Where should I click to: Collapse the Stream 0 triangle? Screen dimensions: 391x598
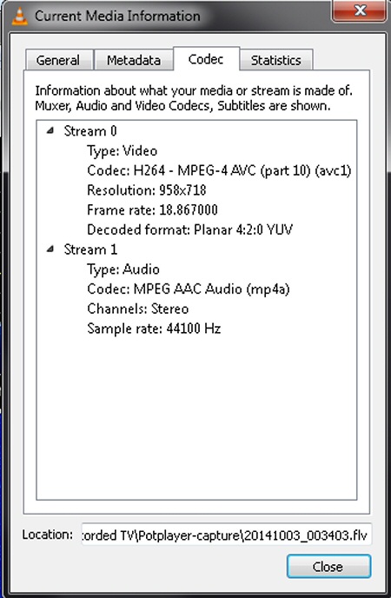50,130
